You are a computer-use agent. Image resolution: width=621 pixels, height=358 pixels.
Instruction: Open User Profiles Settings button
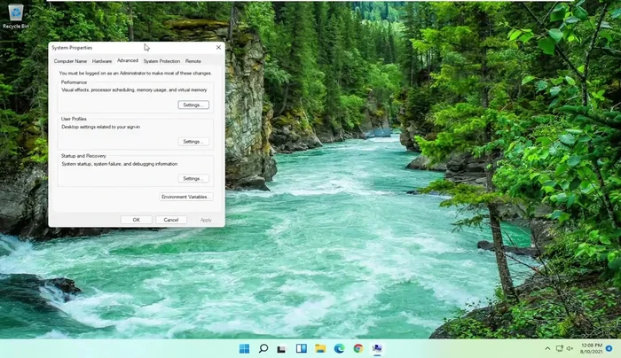click(193, 142)
